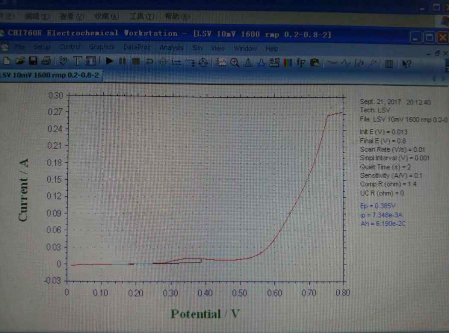Open the File menu
Image resolution: width=449 pixels, height=333 pixels.
(x=19, y=47)
